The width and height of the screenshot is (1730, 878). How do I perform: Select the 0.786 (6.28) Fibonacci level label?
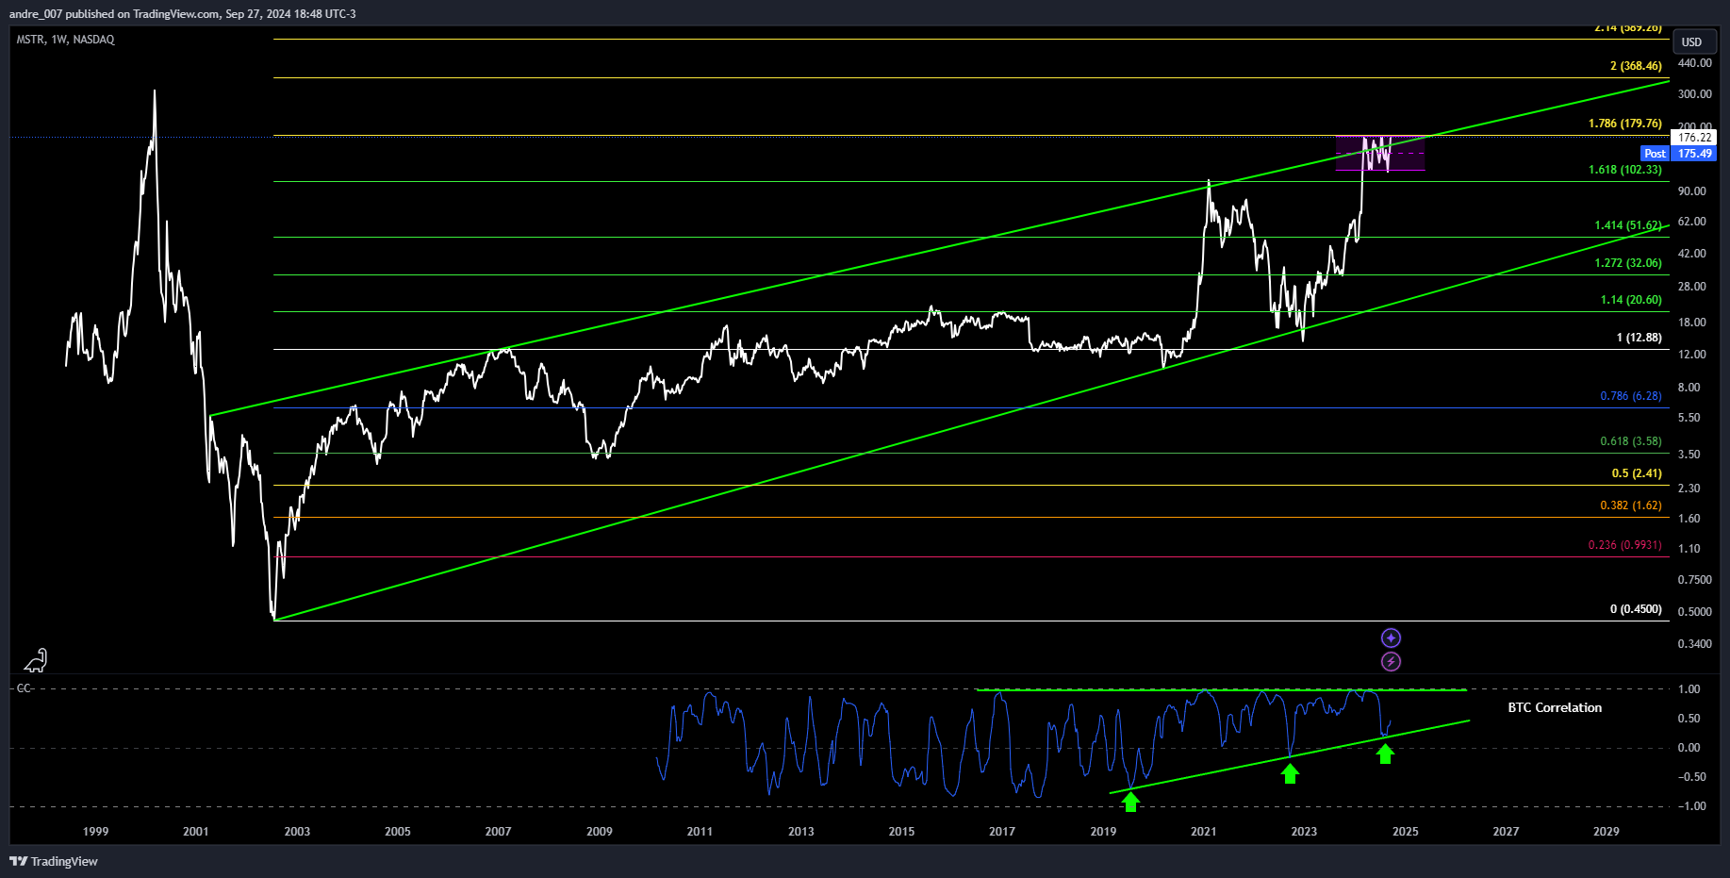click(x=1631, y=396)
